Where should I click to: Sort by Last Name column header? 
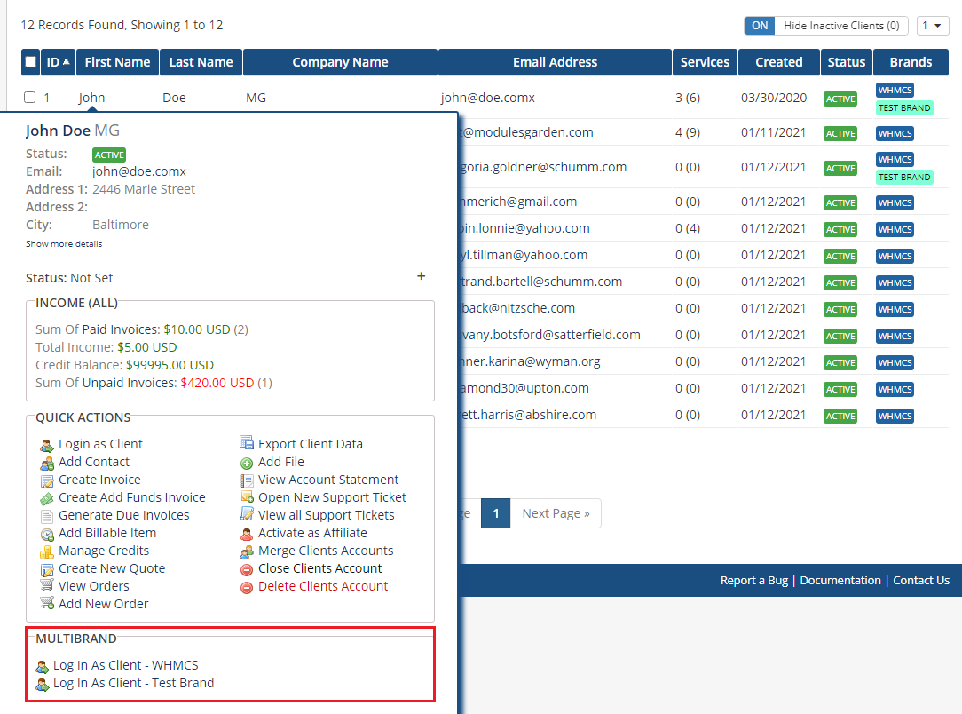[x=201, y=62]
